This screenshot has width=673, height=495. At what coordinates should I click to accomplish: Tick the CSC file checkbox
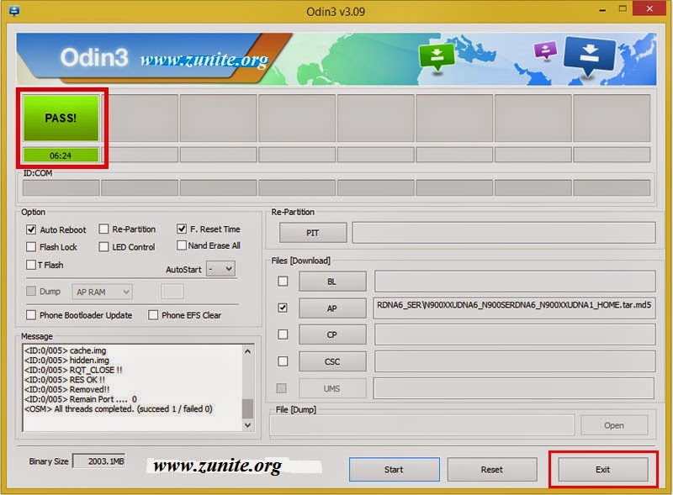coord(283,361)
